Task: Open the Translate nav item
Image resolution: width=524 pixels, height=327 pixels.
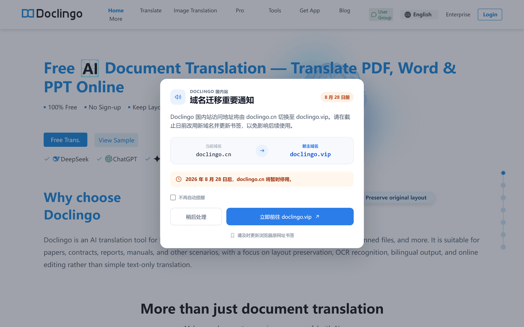Action: [151, 10]
